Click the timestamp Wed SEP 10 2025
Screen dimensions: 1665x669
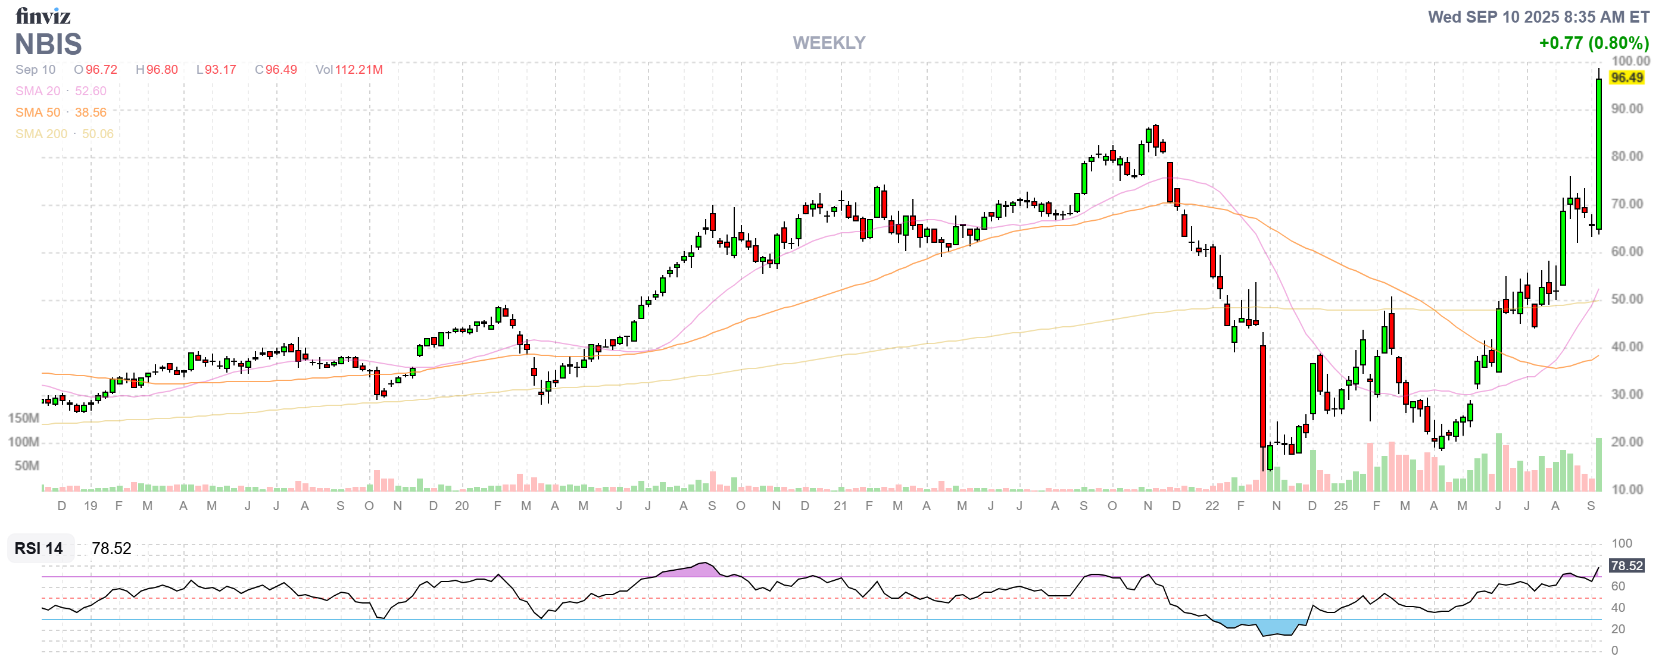[x=1538, y=17]
